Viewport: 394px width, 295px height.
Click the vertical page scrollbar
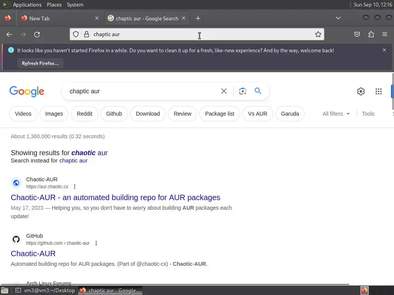pos(393,91)
